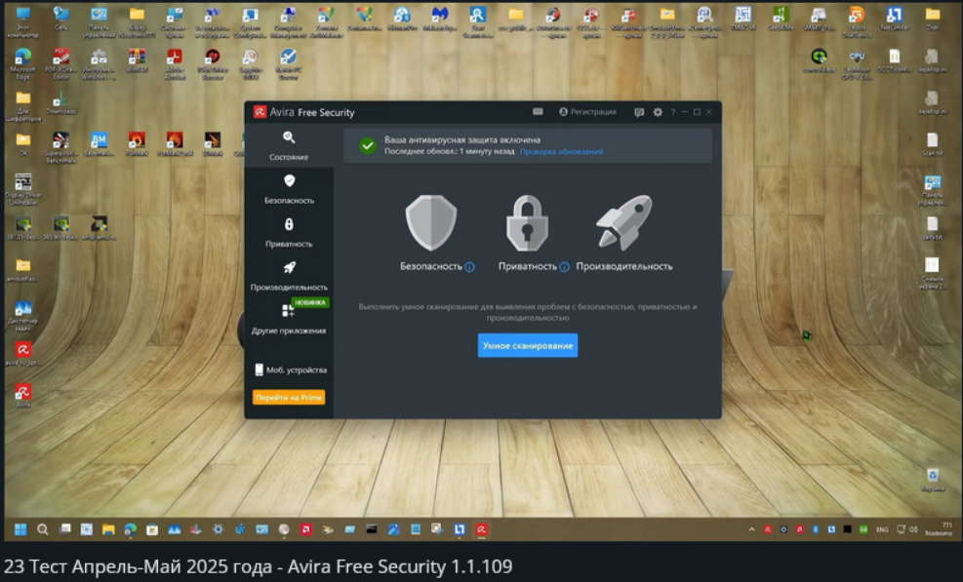The width and height of the screenshot is (963, 582).
Task: Click the large shield Безопасность icon
Action: 431,223
